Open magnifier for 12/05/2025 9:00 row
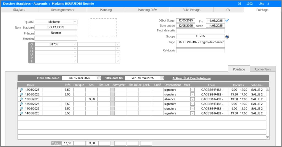Viewport: 282px width, 147px height. [x=21, y=90]
